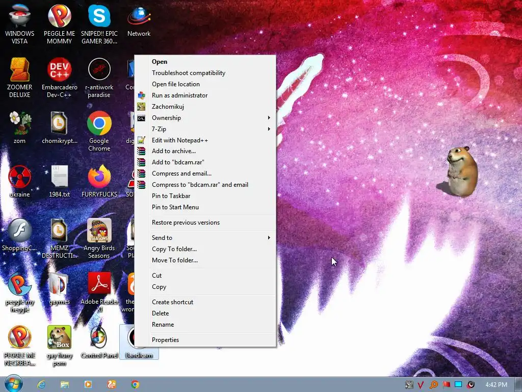
Task: Open the speaker volume tray icon
Action: pos(471,385)
